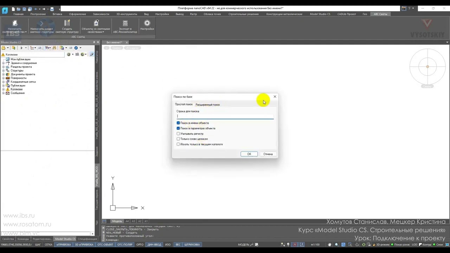Uncheck Поиск в имени объекта checkbox
450x253 pixels.
tap(178, 123)
